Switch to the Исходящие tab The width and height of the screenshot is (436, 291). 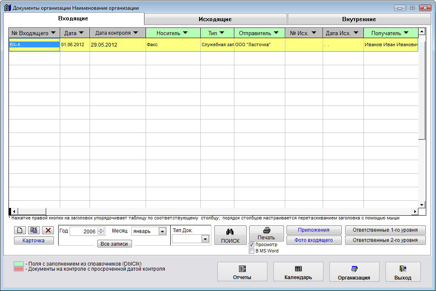point(215,19)
